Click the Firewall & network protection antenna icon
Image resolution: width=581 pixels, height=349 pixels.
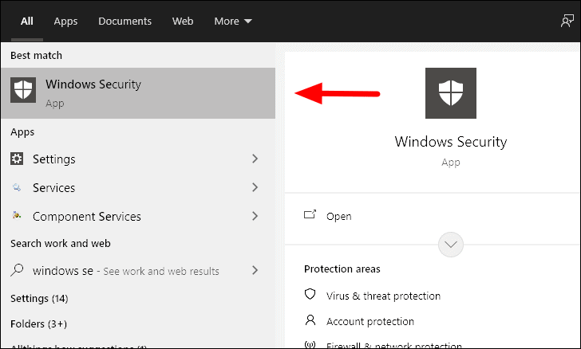coord(310,344)
